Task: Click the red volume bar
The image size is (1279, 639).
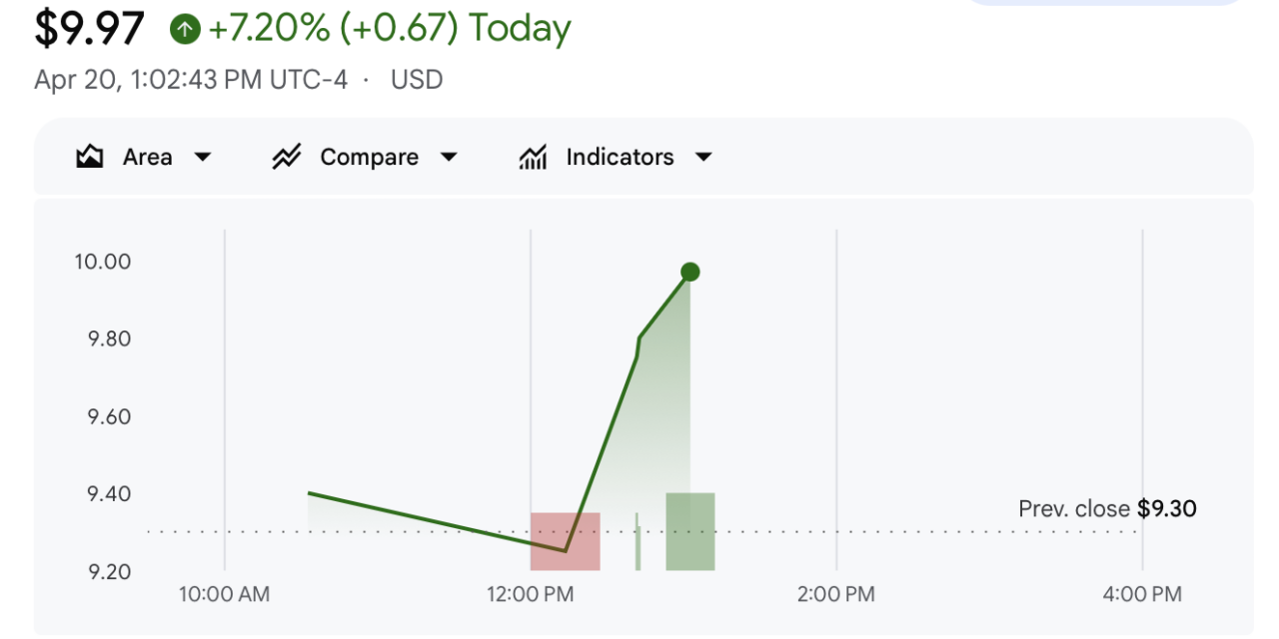Action: tap(566, 541)
